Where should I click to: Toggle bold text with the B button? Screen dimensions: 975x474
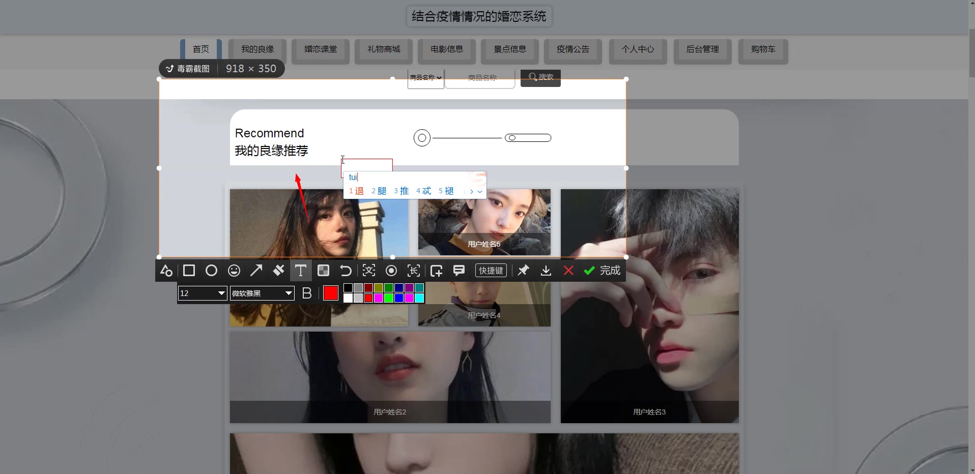[307, 293]
